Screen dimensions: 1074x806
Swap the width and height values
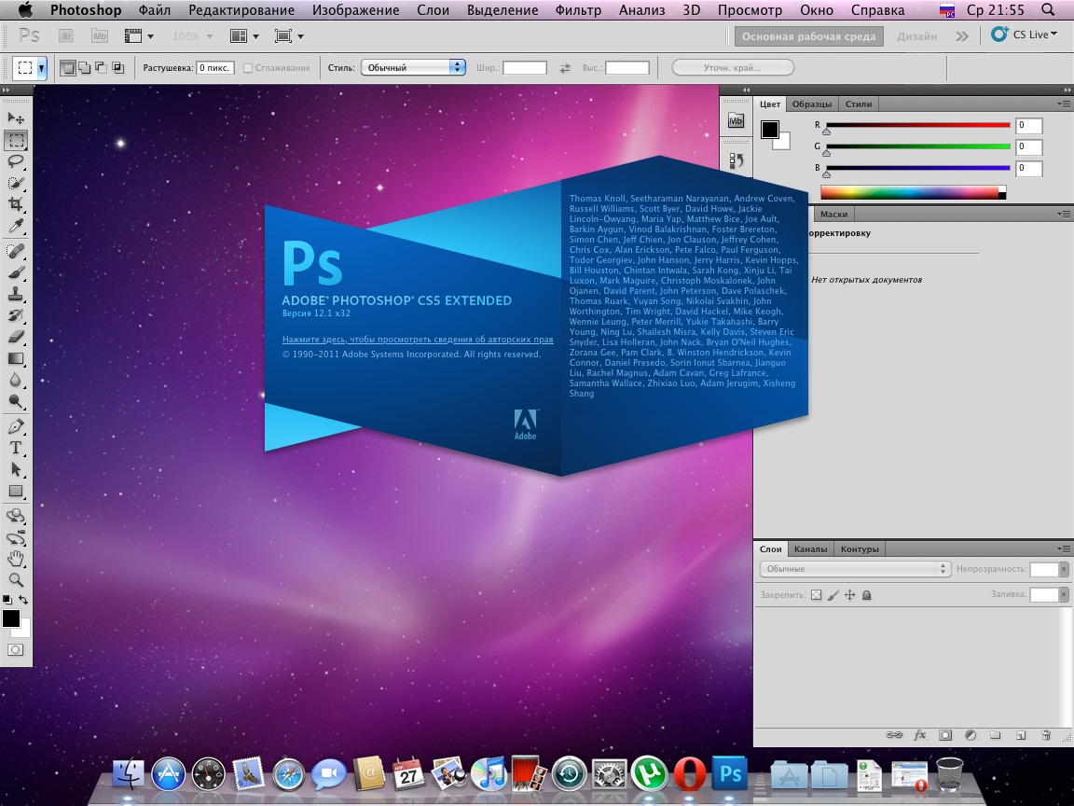point(564,68)
